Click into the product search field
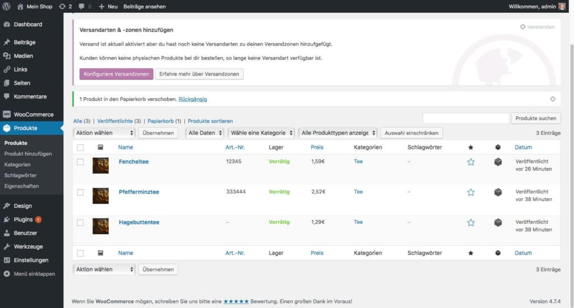This screenshot has height=308, width=574. (466, 118)
